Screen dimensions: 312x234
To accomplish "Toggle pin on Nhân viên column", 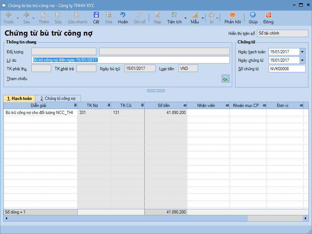I will click(x=226, y=106).
